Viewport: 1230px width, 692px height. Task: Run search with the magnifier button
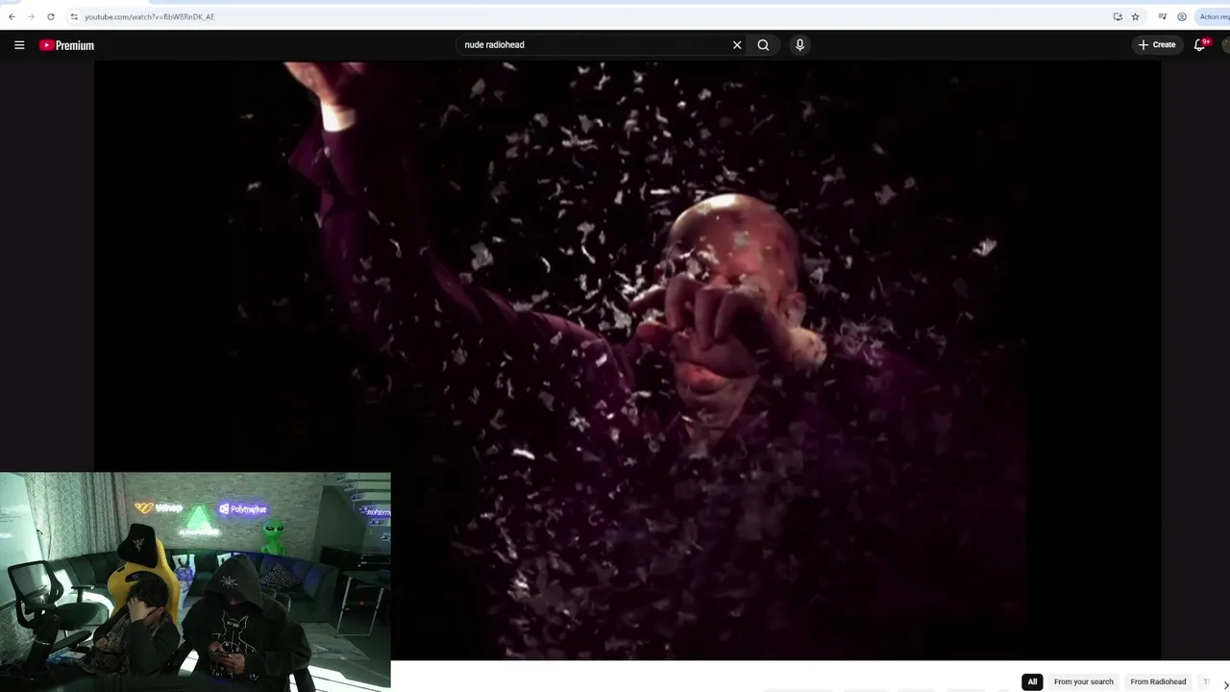(763, 45)
